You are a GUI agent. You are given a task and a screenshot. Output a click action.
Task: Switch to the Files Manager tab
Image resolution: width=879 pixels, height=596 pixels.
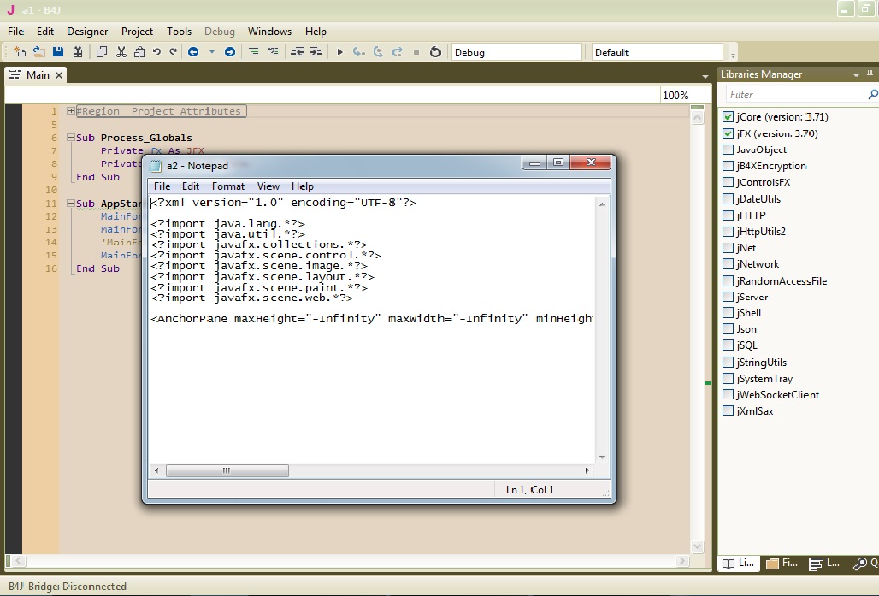pos(782,564)
